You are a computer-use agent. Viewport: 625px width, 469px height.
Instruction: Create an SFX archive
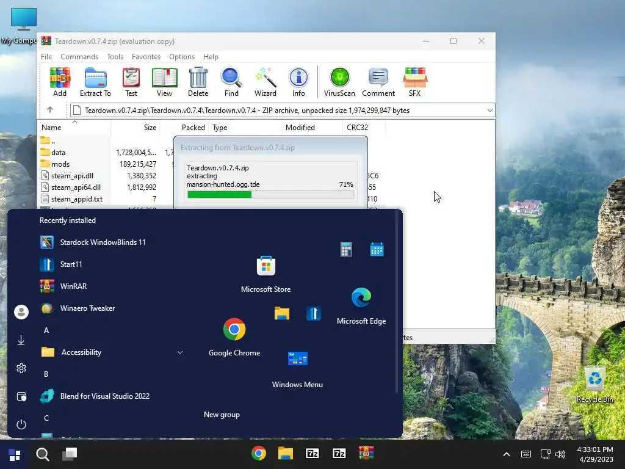coord(415,82)
